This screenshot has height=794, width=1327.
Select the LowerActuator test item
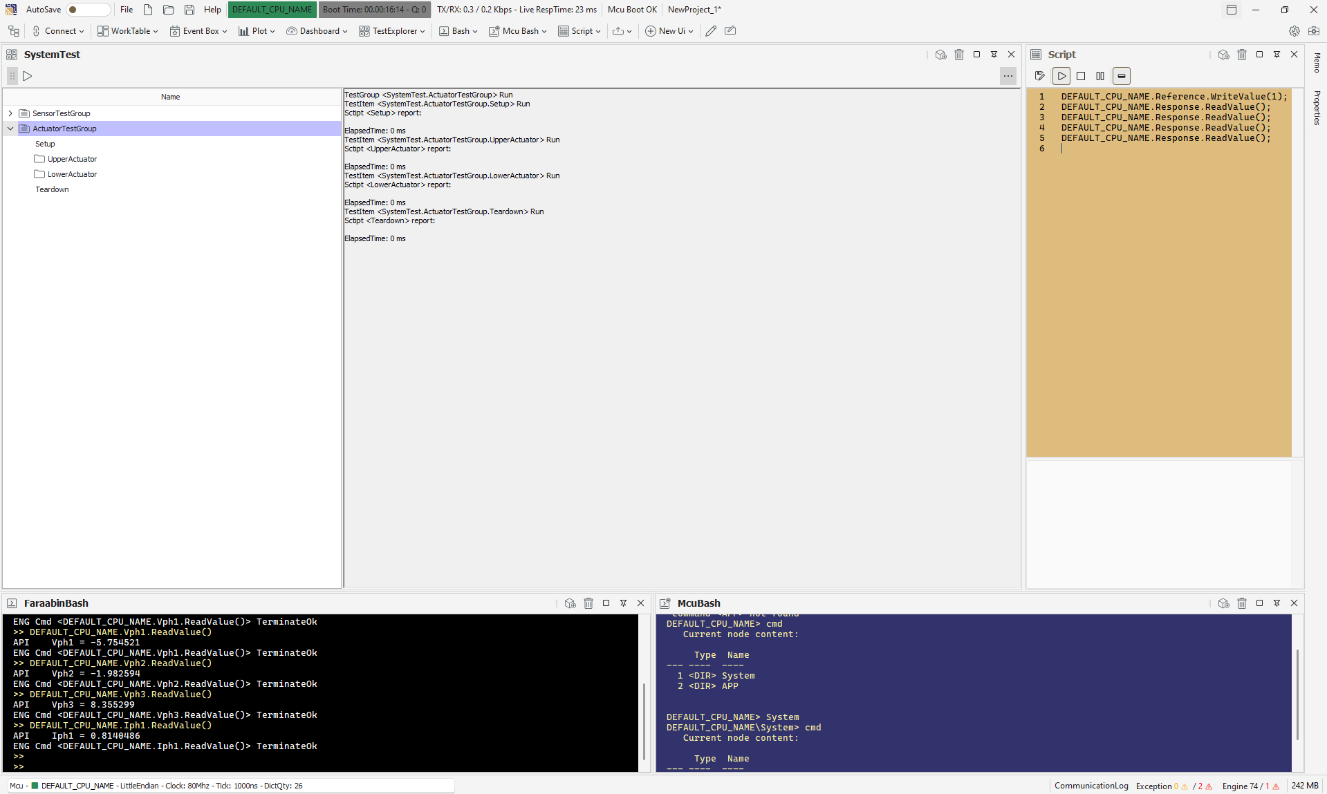point(72,174)
